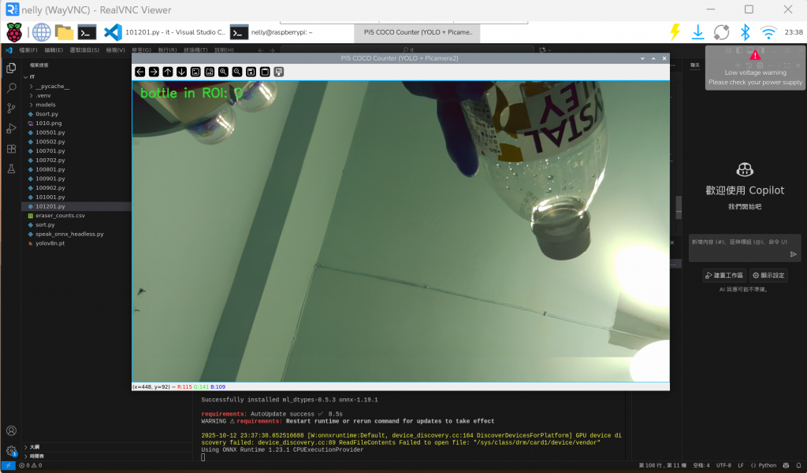Open the Extensions activity icon
The width and height of the screenshot is (807, 473).
[x=11, y=149]
